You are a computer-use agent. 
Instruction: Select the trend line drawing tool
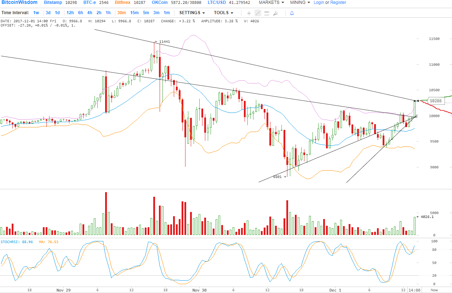coord(258,13)
